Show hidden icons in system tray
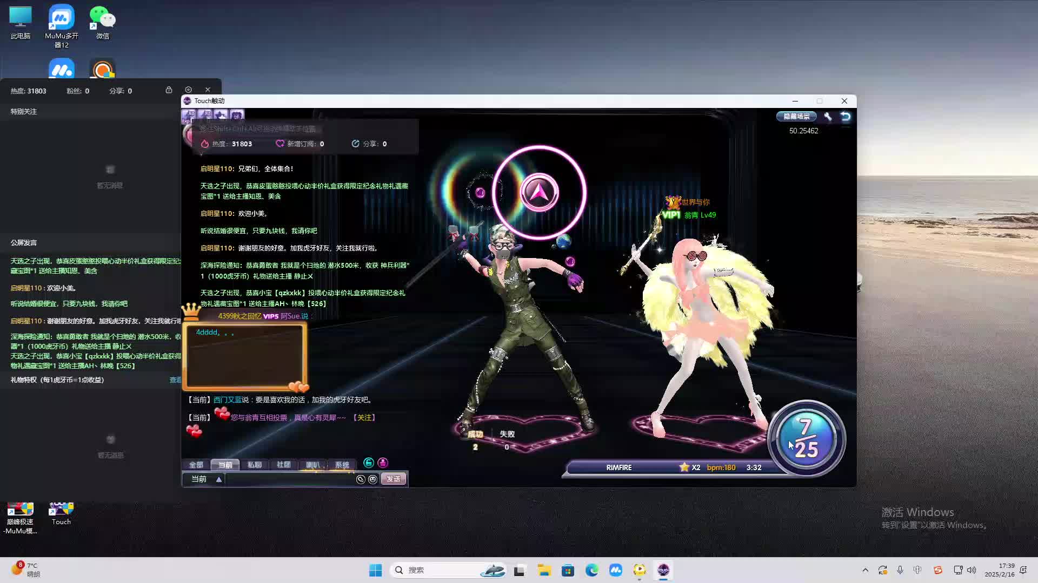Viewport: 1038px width, 583px height. click(x=865, y=570)
